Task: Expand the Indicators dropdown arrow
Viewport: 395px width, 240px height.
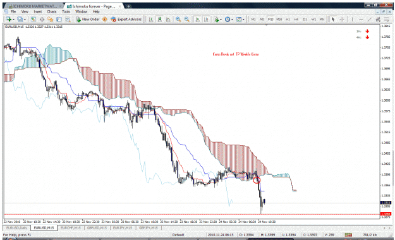Action: tap(221, 20)
